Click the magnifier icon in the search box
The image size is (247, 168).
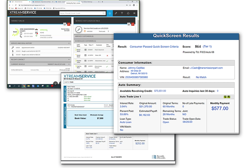104,13
